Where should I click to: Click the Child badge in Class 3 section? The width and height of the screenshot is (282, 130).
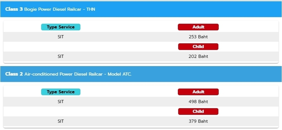(x=198, y=46)
